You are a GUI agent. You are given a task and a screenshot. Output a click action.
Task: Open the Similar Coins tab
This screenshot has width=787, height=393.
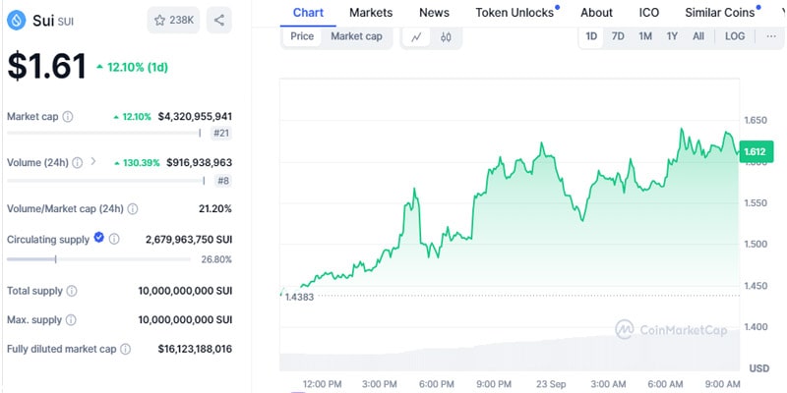720,13
